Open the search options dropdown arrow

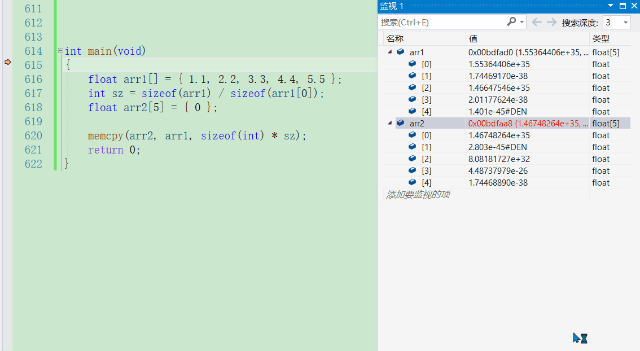(x=521, y=22)
